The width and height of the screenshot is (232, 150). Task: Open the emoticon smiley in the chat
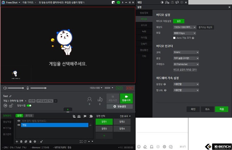[x=139, y=146]
